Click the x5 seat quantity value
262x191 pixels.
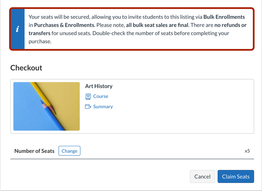coord(247,151)
